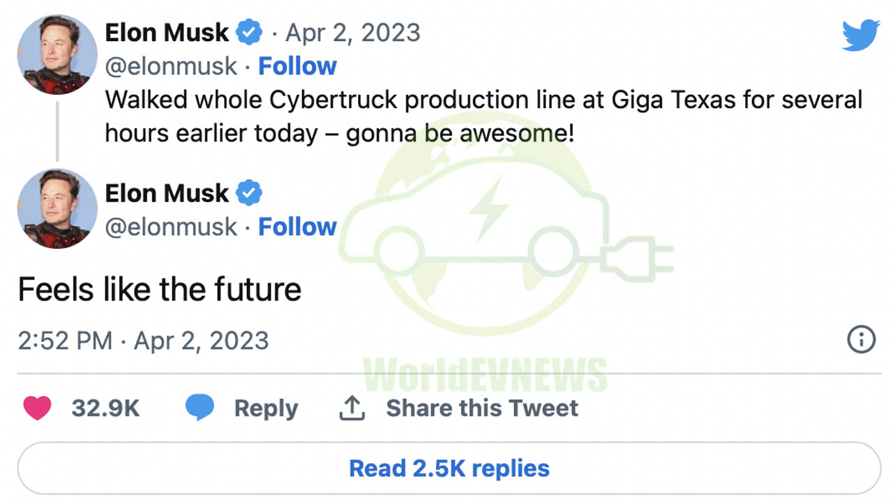Click the Share this Tweet label
The image size is (893, 502).
click(x=482, y=408)
